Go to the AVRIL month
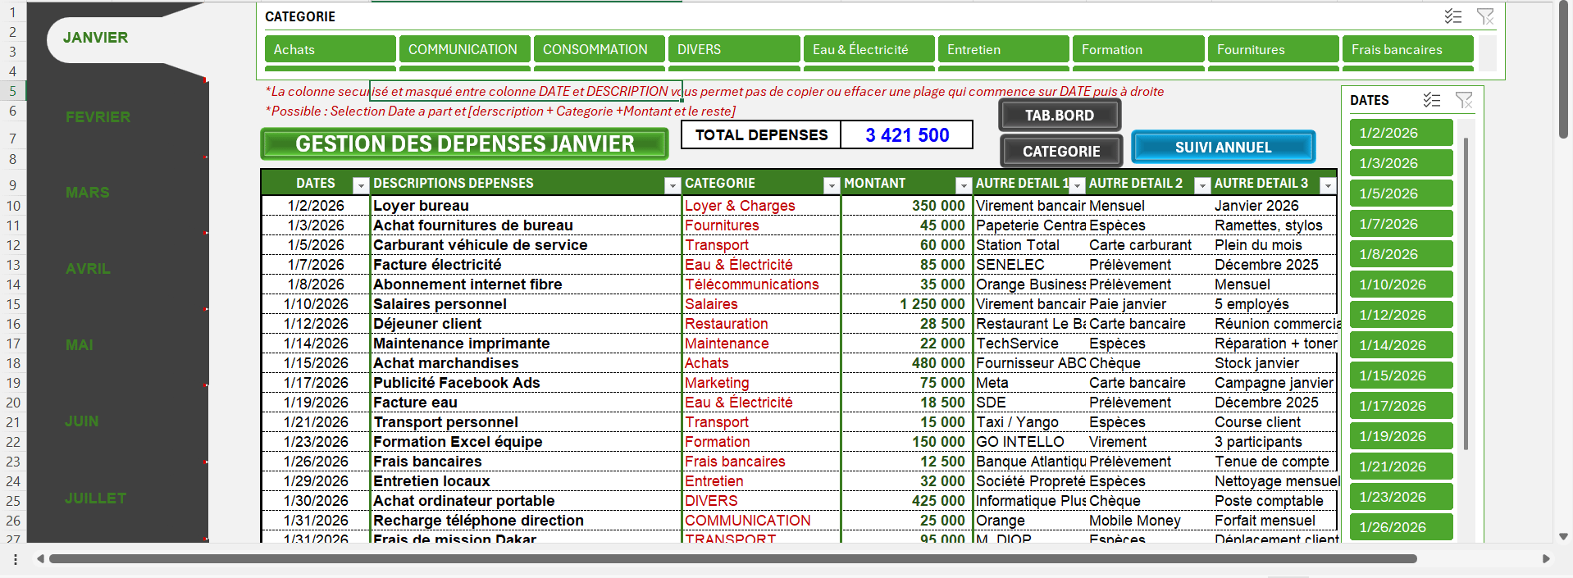Image resolution: width=1573 pixels, height=578 pixels. point(88,269)
